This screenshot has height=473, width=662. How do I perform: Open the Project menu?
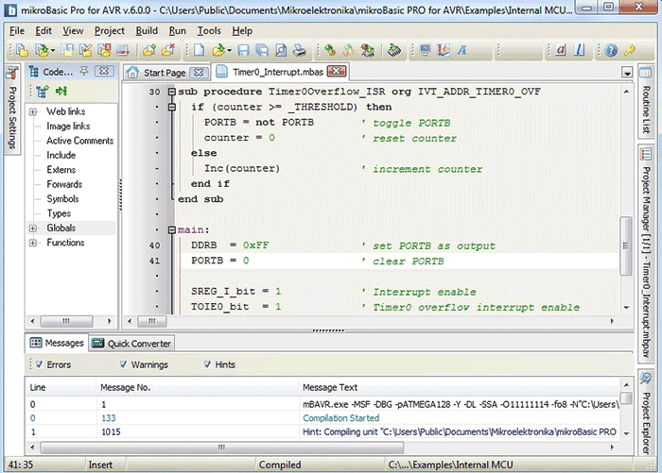pyautogui.click(x=109, y=30)
